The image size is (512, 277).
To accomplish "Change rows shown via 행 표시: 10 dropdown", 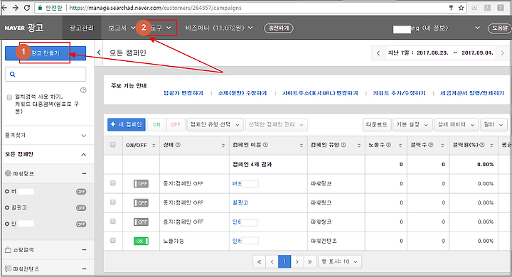I will pos(340,261).
